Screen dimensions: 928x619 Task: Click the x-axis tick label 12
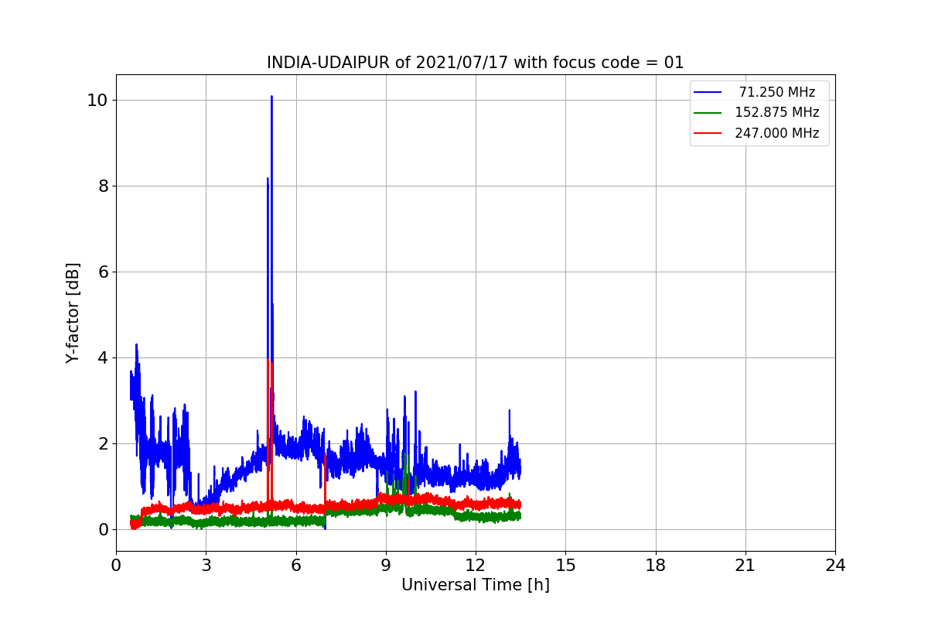tap(476, 566)
